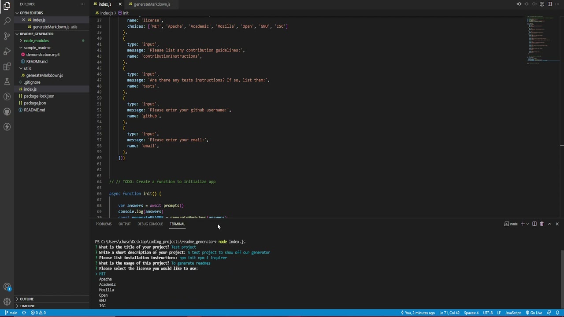Change the JavaScript language mode

(513, 313)
